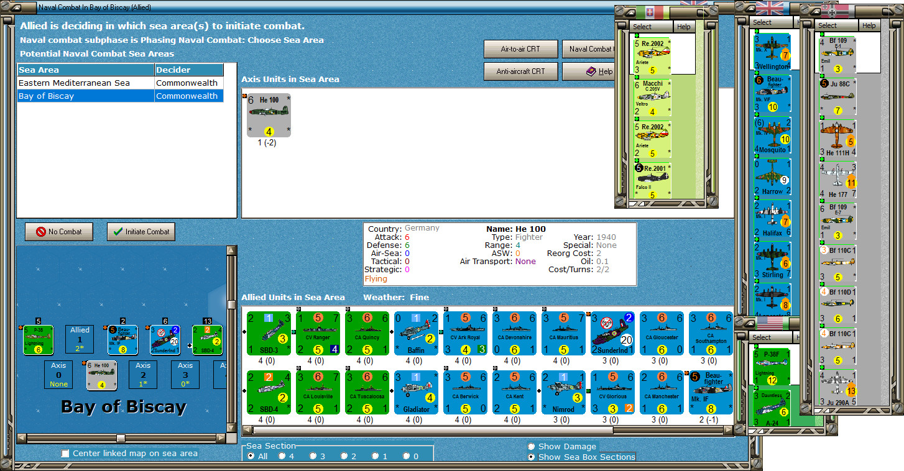This screenshot has height=471, width=904.
Task: Pick the Re.2001 Falco II counter
Action: pos(652,181)
